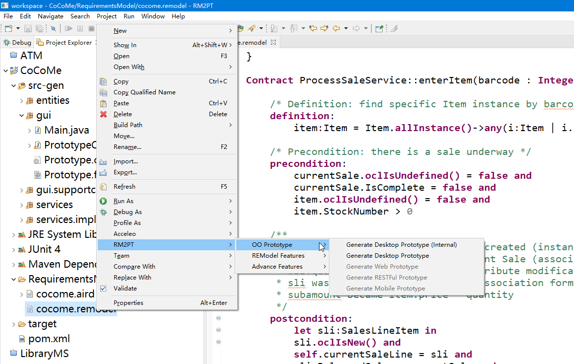Close the cocome.remodel editor tab

click(x=273, y=43)
